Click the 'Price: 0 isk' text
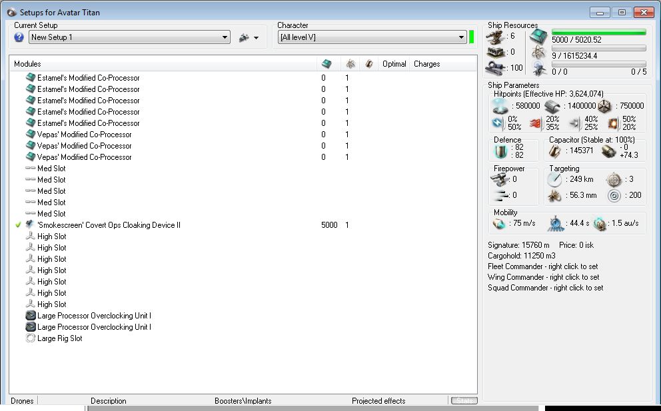 576,245
